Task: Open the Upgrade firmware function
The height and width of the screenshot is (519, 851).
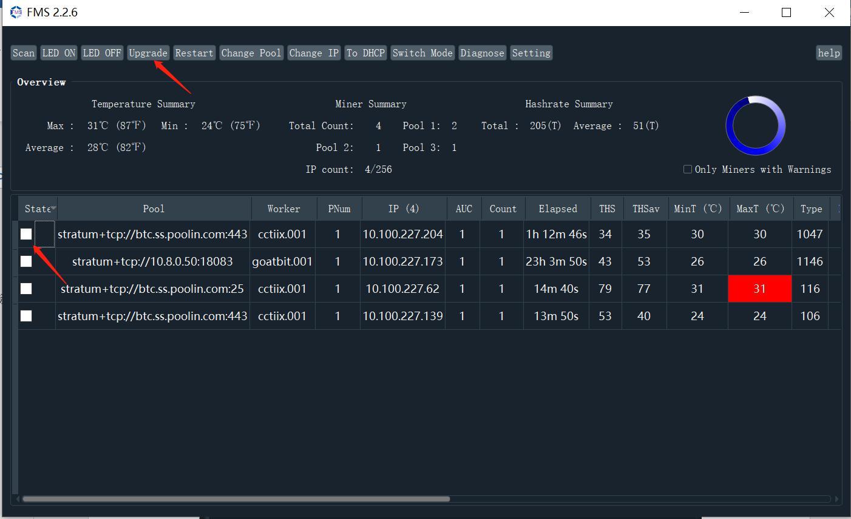Action: (147, 53)
